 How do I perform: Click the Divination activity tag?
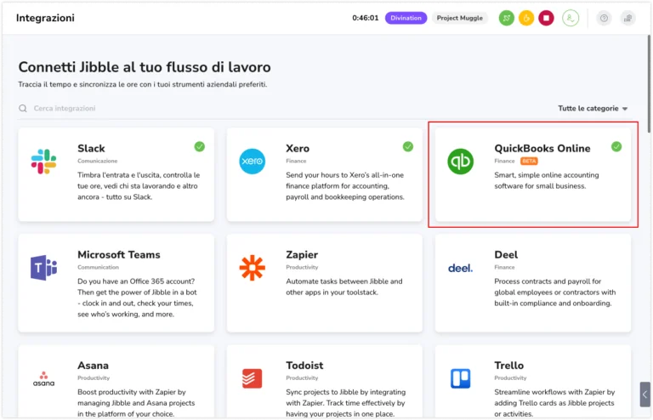coord(406,18)
